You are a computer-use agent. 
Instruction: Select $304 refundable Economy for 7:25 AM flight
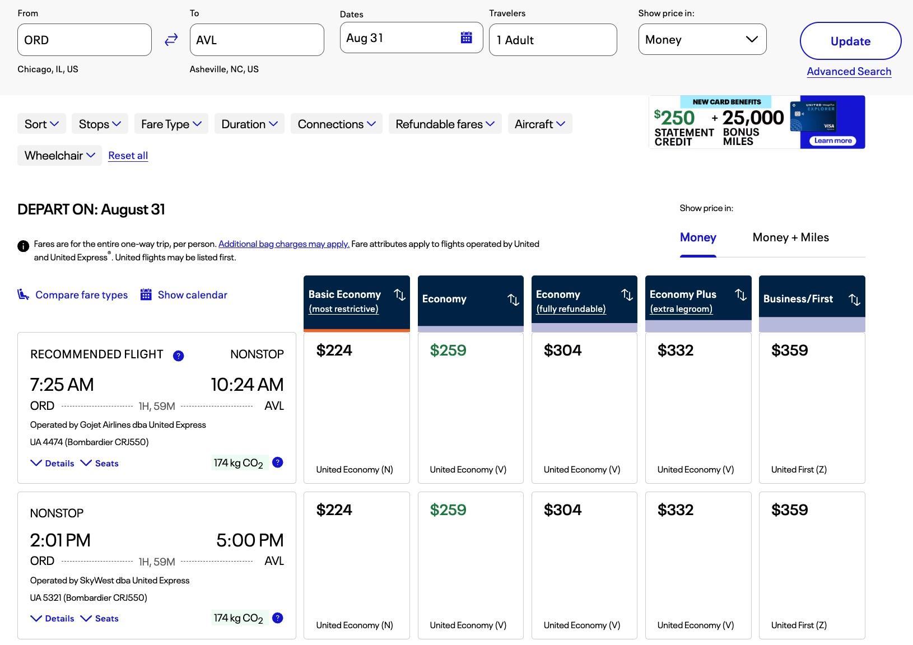584,408
